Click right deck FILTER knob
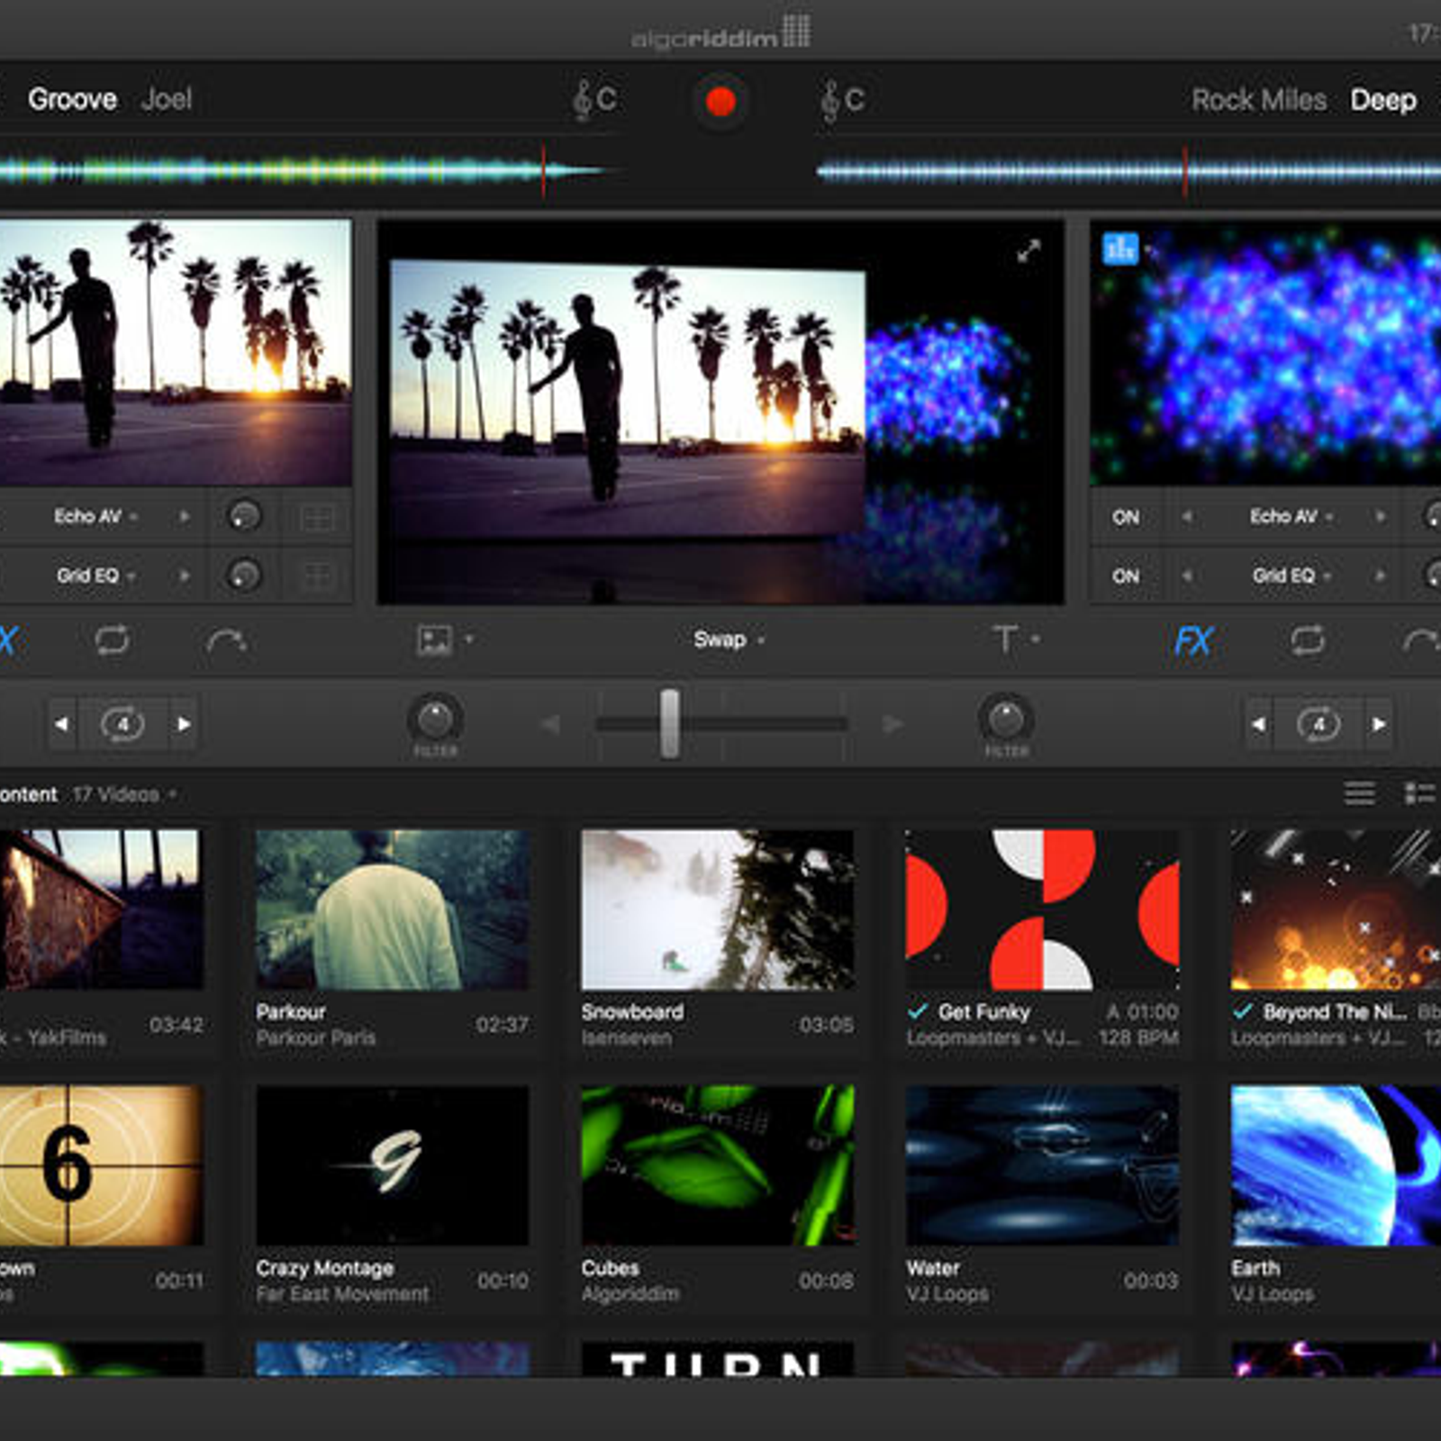The height and width of the screenshot is (1441, 1441). pos(1006,720)
